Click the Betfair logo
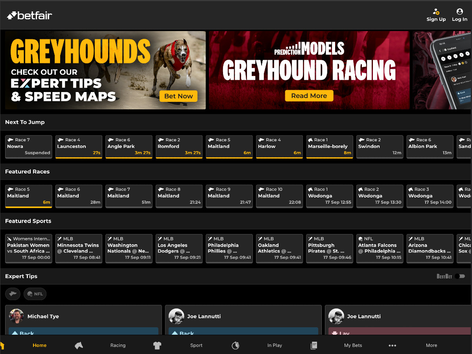 click(x=29, y=15)
